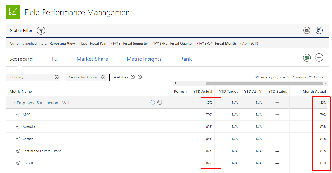Open the Employee Satisfaction - WHI link
Screen dimensions: 332x173
(x=44, y=103)
